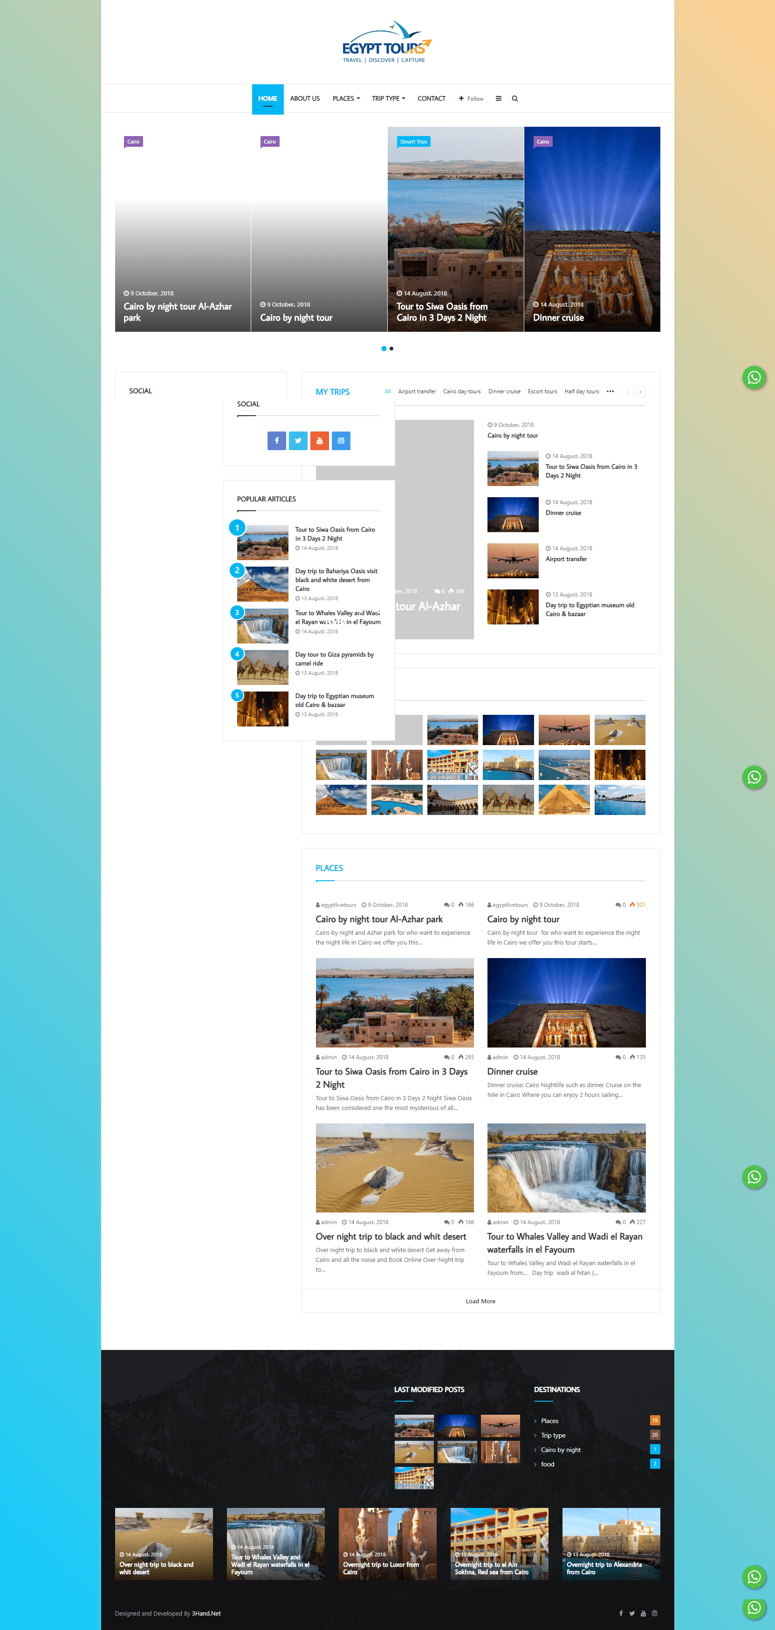Select the Dinner cruise filter tab
Image resolution: width=775 pixels, height=1630 pixels.
pyautogui.click(x=504, y=392)
